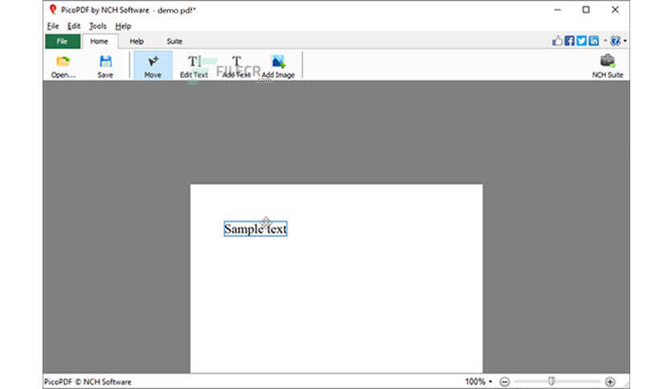Select the Move tool
Screen dimensions: 672x389
(x=153, y=65)
